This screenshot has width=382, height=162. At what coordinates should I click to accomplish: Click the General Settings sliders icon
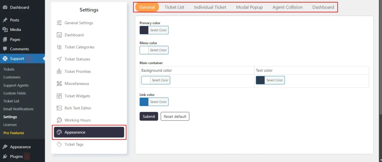59,23
